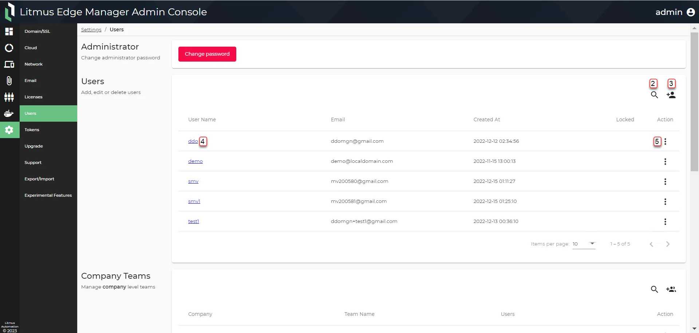Click the paperclip icon in left rail
699x333 pixels.
[9, 81]
